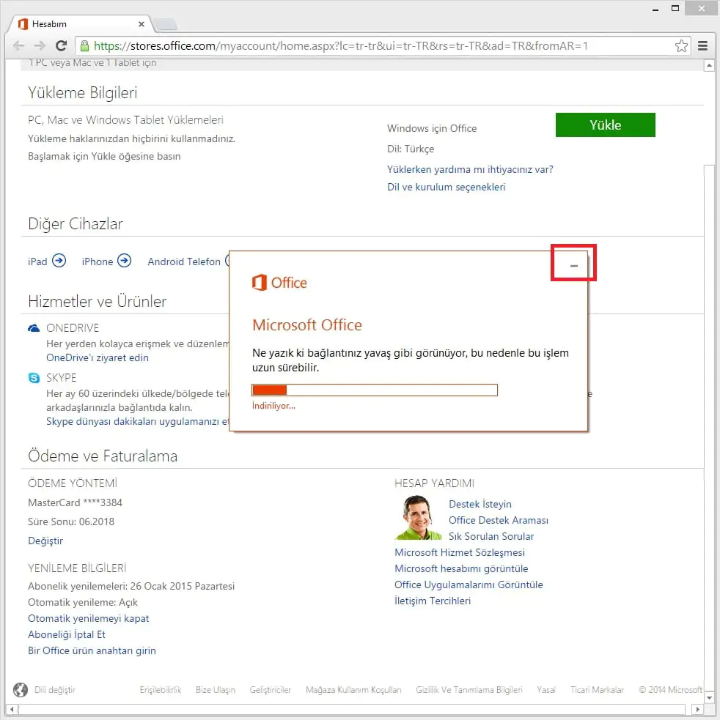This screenshot has height=720, width=720.
Task: Open İletişim Tercihleri link
Action: [x=433, y=601]
